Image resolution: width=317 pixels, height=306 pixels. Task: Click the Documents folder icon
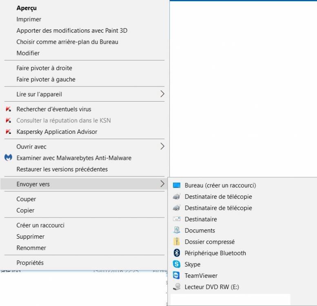click(177, 231)
